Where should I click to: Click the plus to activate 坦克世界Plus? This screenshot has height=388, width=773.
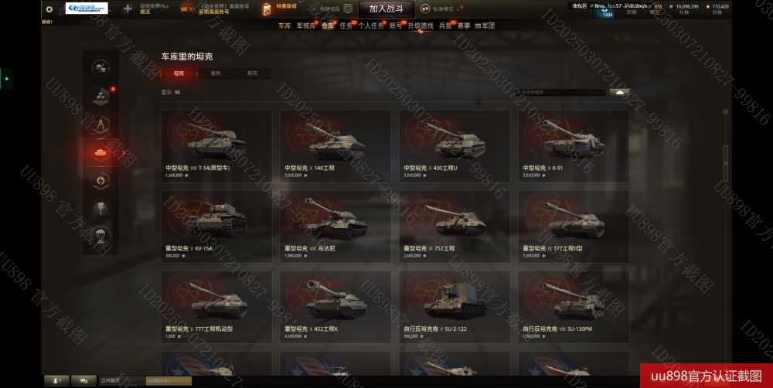click(x=128, y=9)
